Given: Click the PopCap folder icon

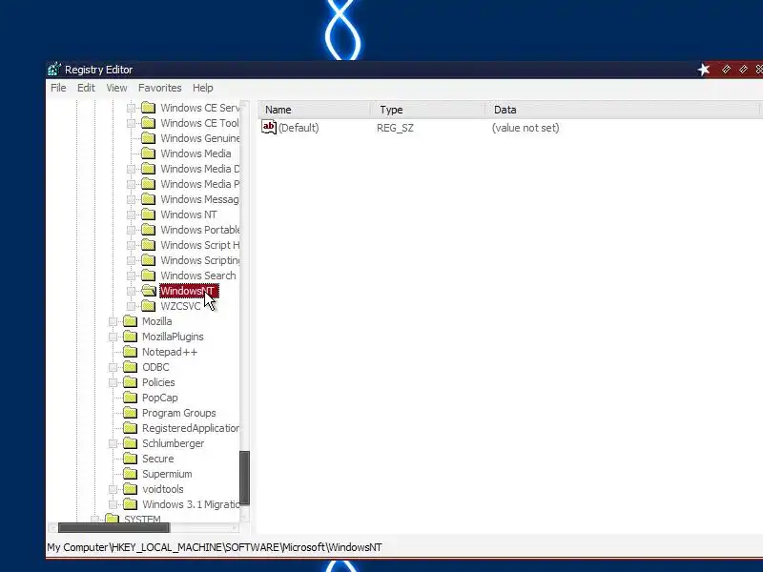Looking at the screenshot, I should 130,398.
